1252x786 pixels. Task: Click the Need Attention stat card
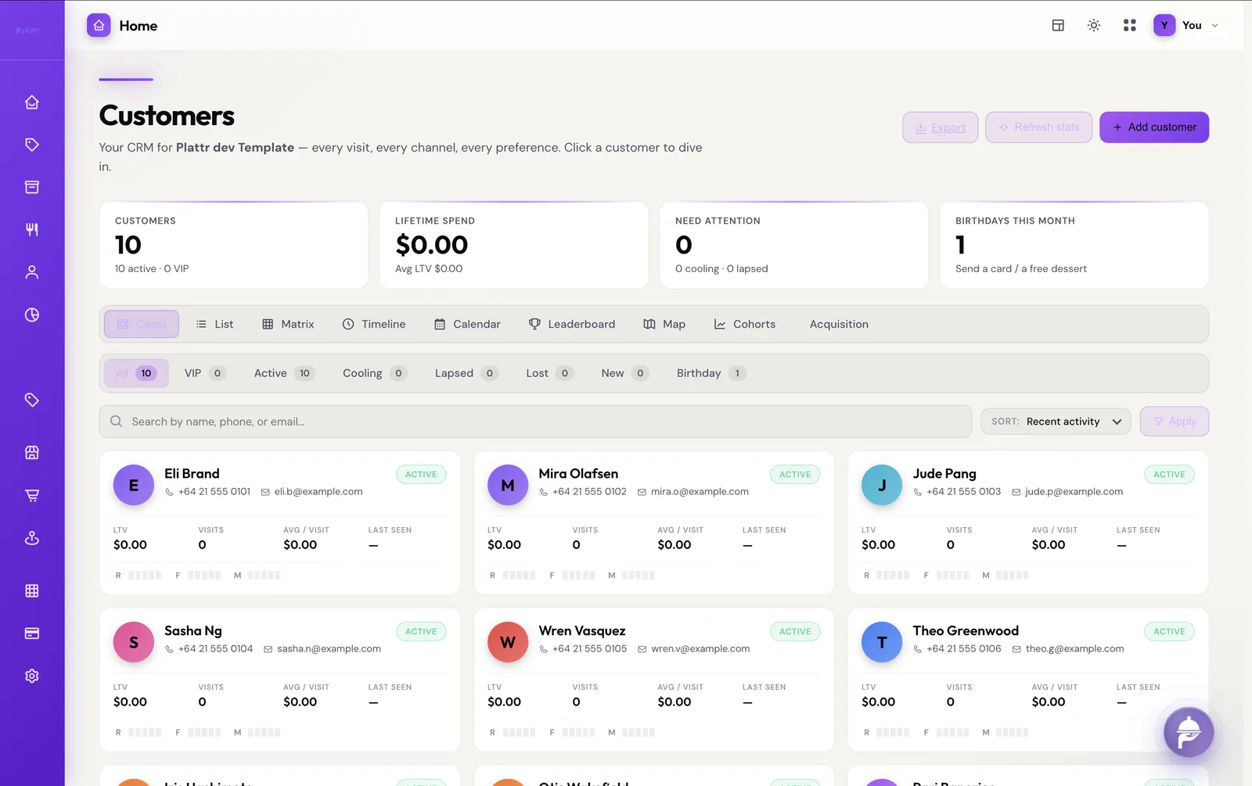click(794, 245)
